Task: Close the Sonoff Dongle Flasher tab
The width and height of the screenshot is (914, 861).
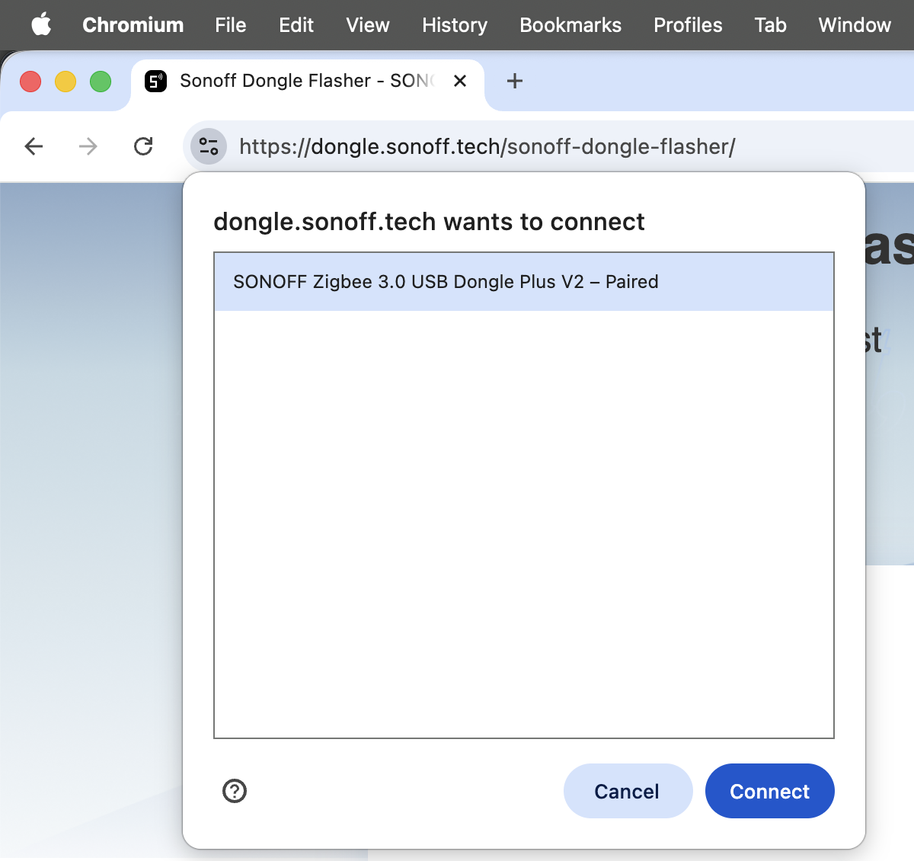Action: [x=460, y=81]
